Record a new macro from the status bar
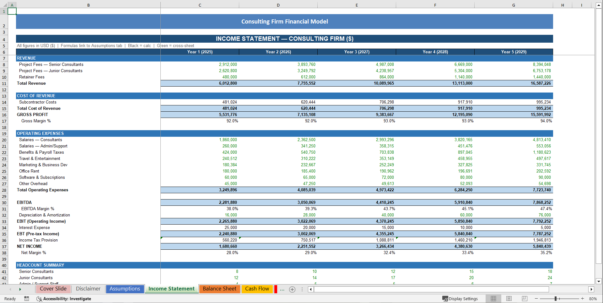This screenshot has width=603, height=303. [x=27, y=299]
